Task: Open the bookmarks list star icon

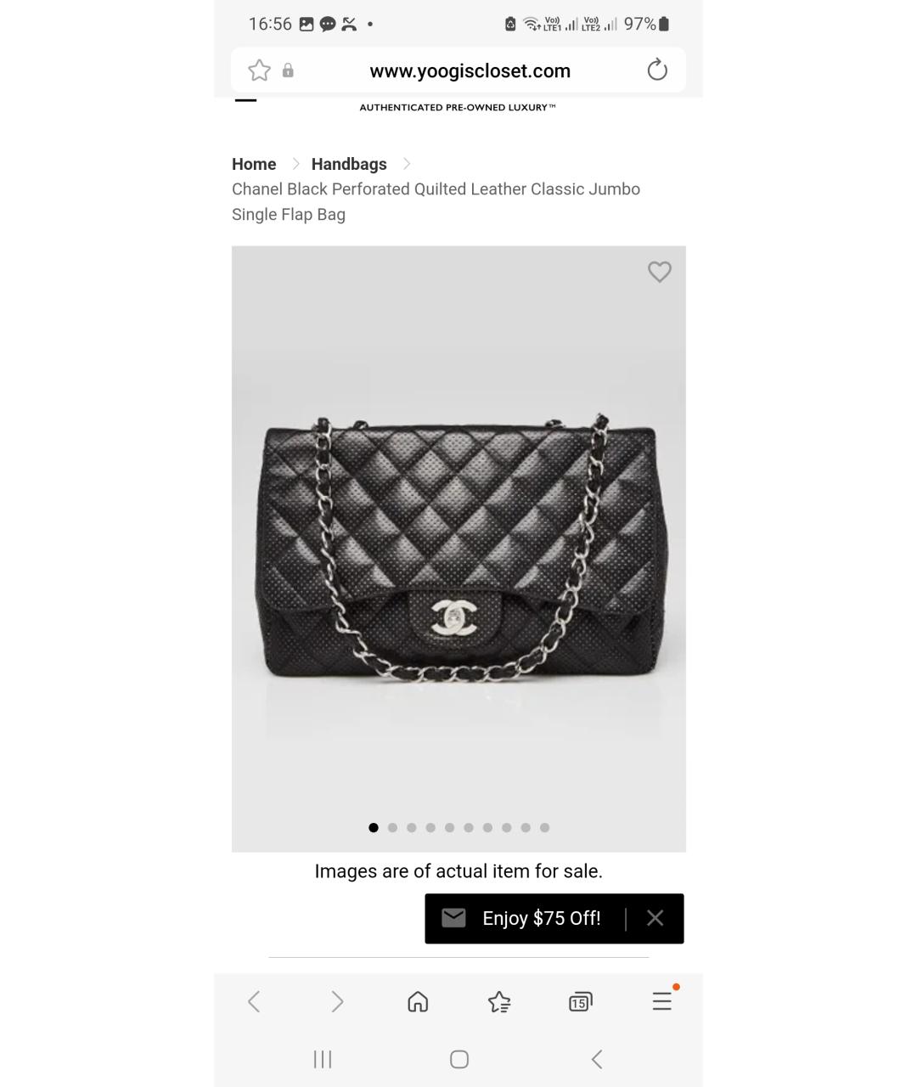Action: (x=499, y=1002)
